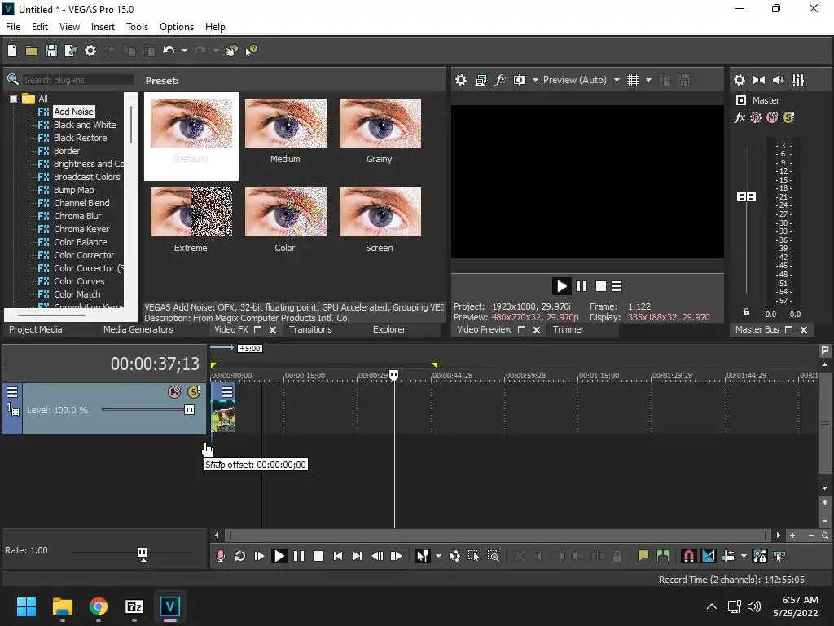Click the Record microphone icon in transport

(x=220, y=556)
